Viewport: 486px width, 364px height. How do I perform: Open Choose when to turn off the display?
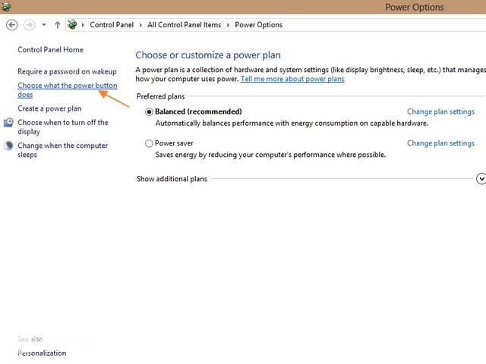click(63, 127)
